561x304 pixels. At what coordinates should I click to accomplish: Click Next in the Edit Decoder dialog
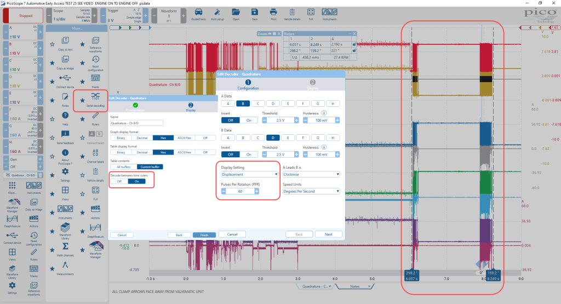329,234
